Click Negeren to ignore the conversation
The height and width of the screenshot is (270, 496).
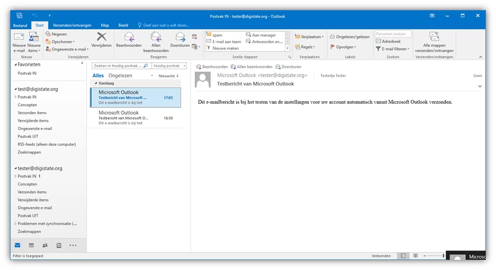[x=56, y=34]
